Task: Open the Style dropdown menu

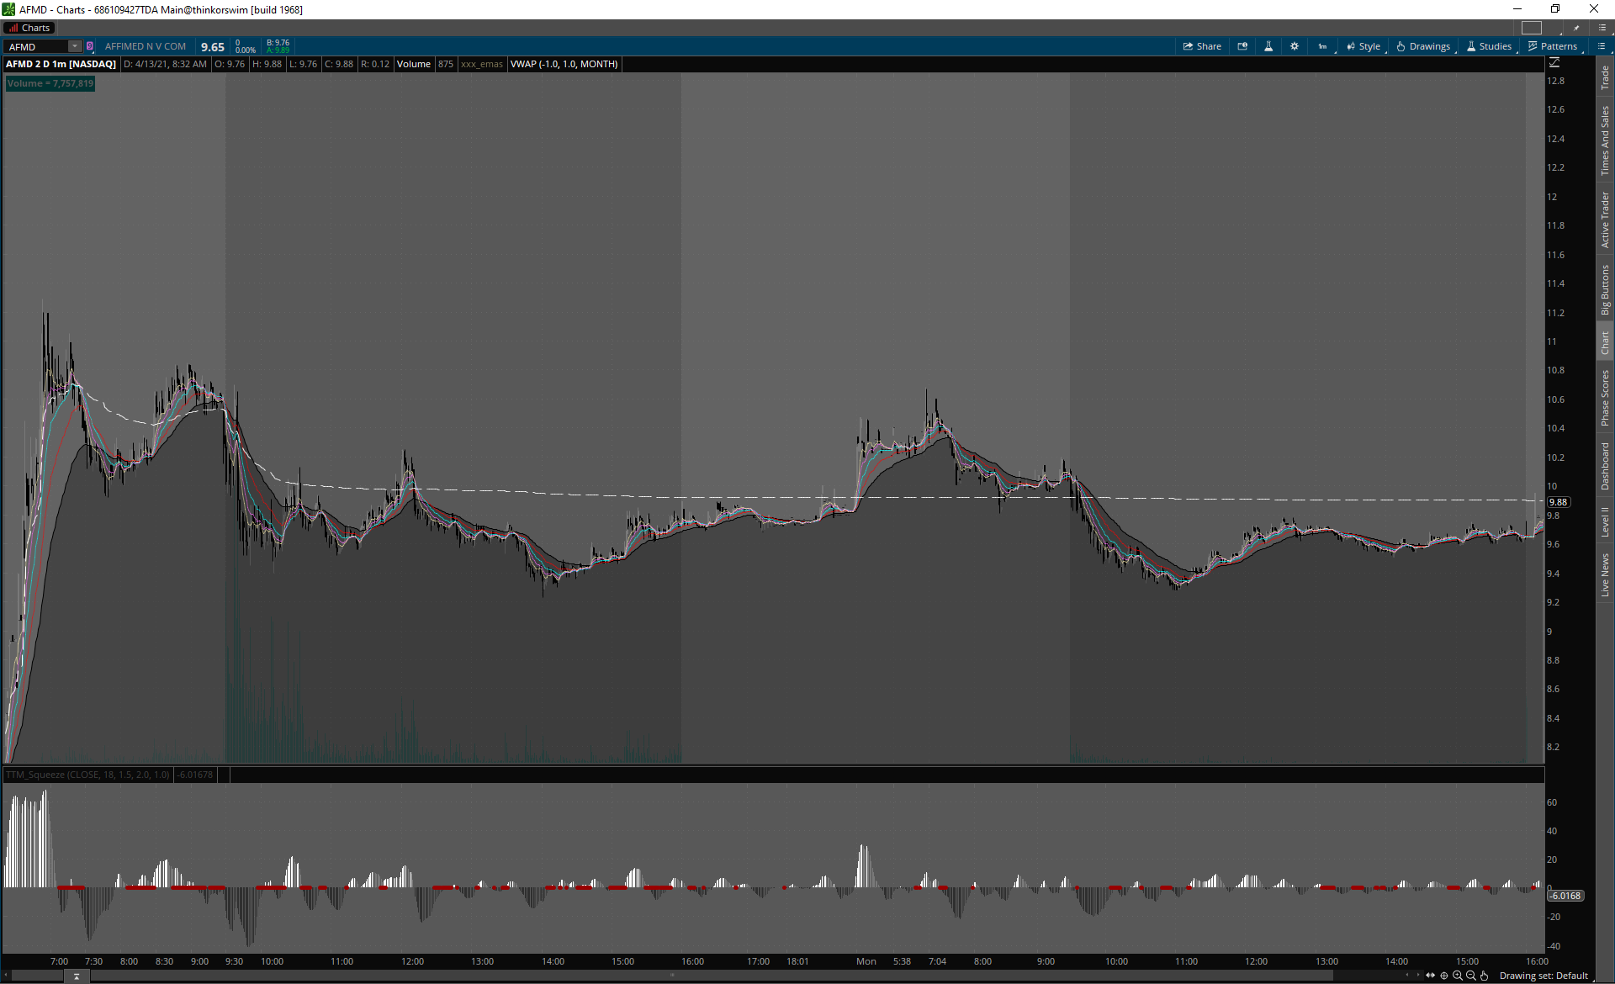Action: [1363, 46]
